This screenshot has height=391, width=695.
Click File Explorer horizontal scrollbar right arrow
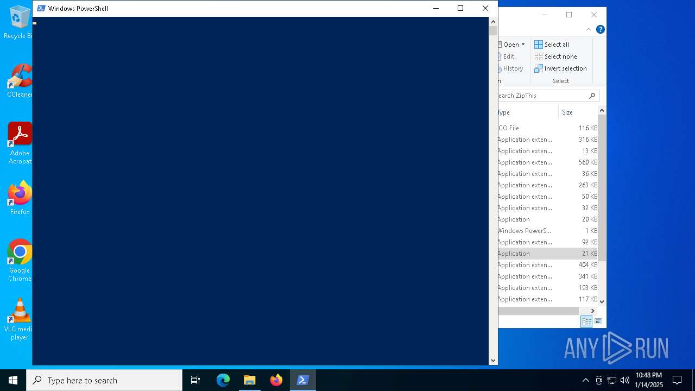click(x=593, y=311)
